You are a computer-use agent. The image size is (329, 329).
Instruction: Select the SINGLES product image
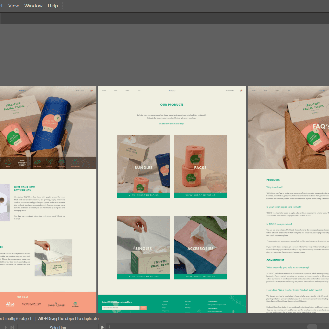click(x=144, y=245)
